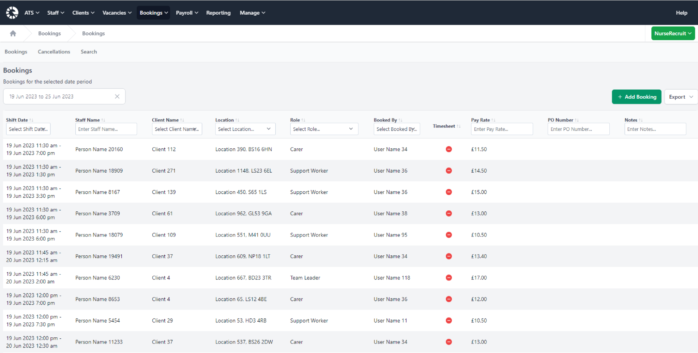Sort the Notes column using its sort icon
The height and width of the screenshot is (353, 698).
click(x=641, y=119)
